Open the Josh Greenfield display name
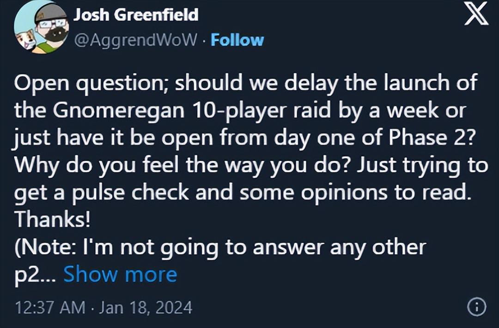499x328 pixels. pyautogui.click(x=136, y=15)
